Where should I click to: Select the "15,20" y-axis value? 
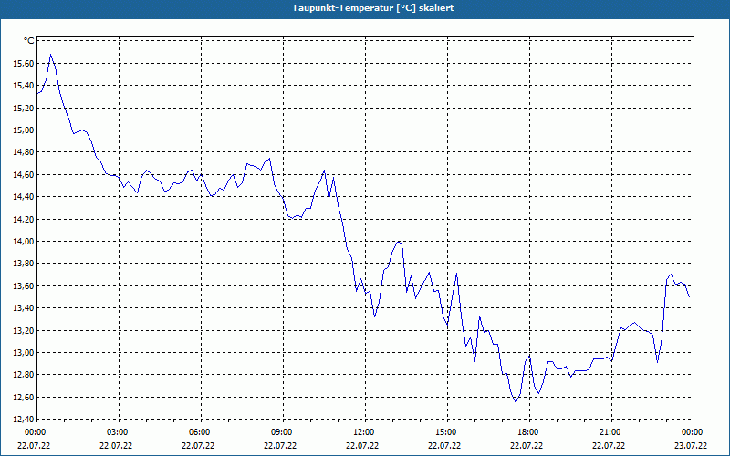pos(24,108)
